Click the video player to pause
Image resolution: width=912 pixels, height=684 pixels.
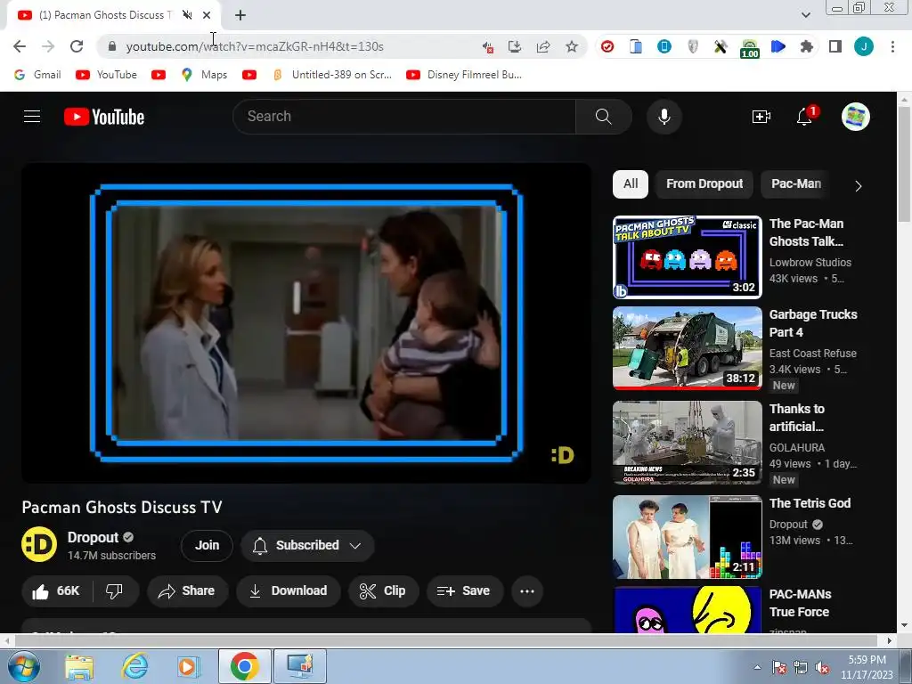pyautogui.click(x=306, y=322)
